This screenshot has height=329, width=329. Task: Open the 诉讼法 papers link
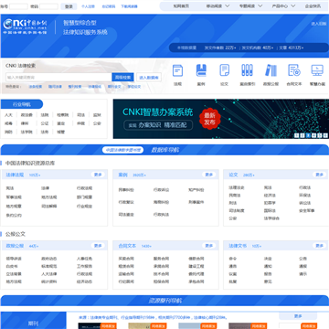[x=304, y=203]
